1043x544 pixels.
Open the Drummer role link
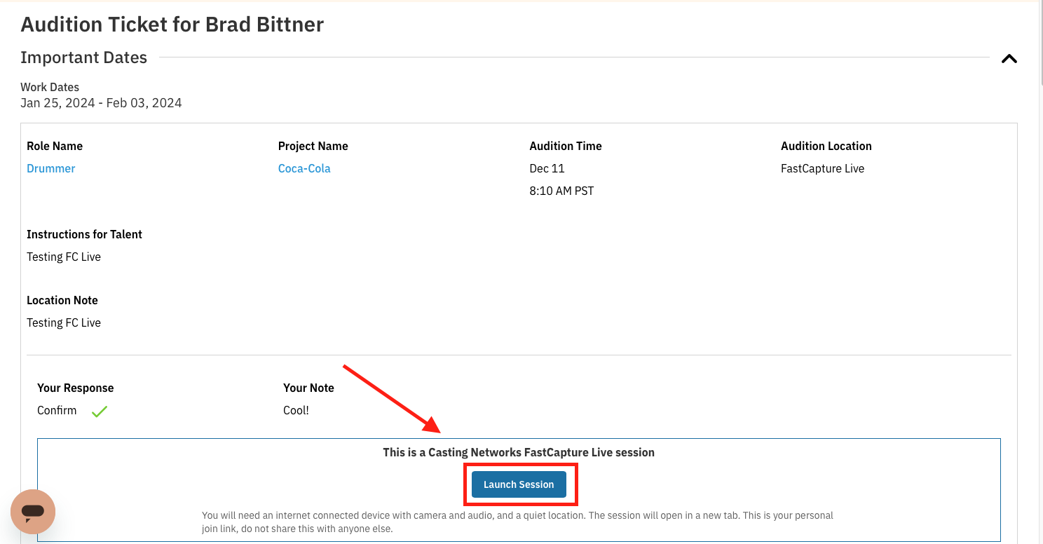(x=51, y=168)
